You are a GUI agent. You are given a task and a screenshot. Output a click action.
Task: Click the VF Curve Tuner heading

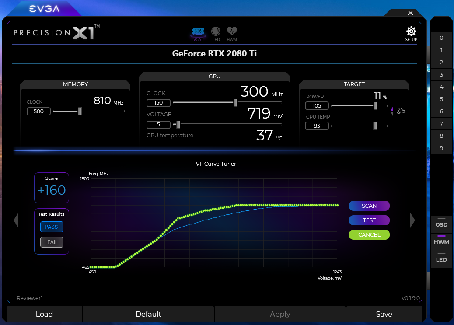216,164
